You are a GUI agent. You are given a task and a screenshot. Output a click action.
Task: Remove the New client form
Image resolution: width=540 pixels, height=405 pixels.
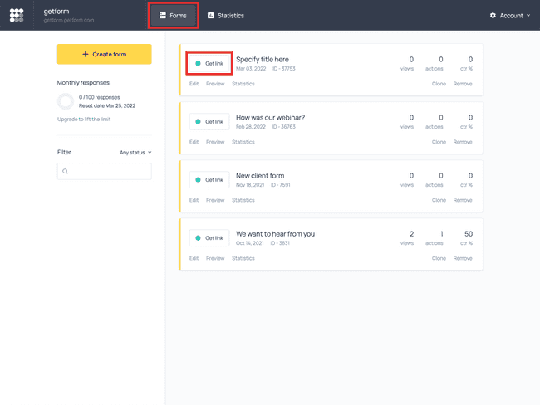463,200
